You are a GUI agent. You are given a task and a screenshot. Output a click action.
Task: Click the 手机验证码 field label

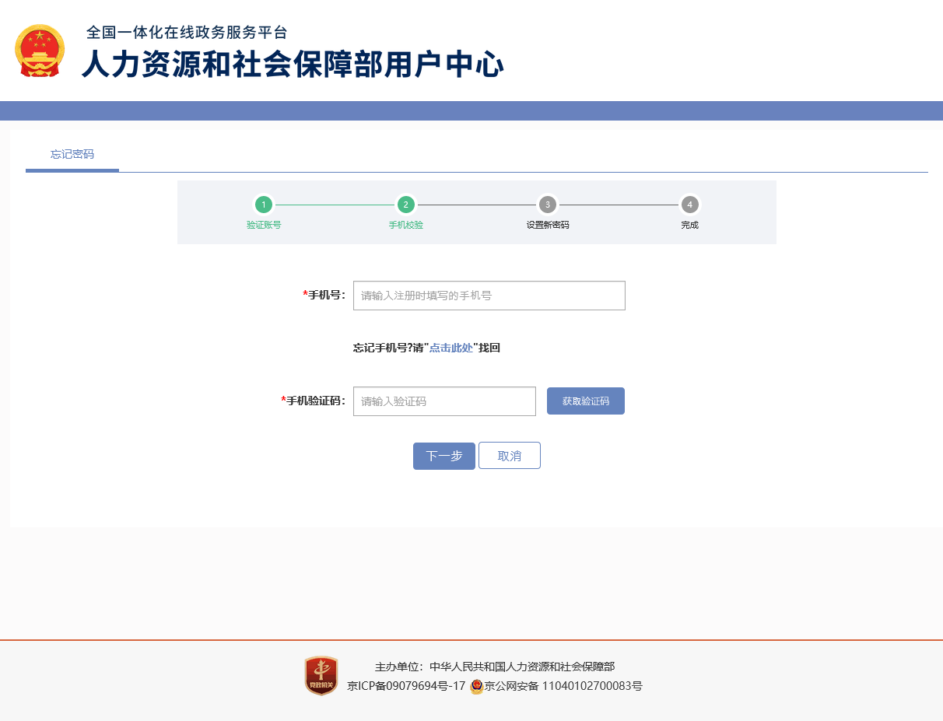[x=314, y=401]
